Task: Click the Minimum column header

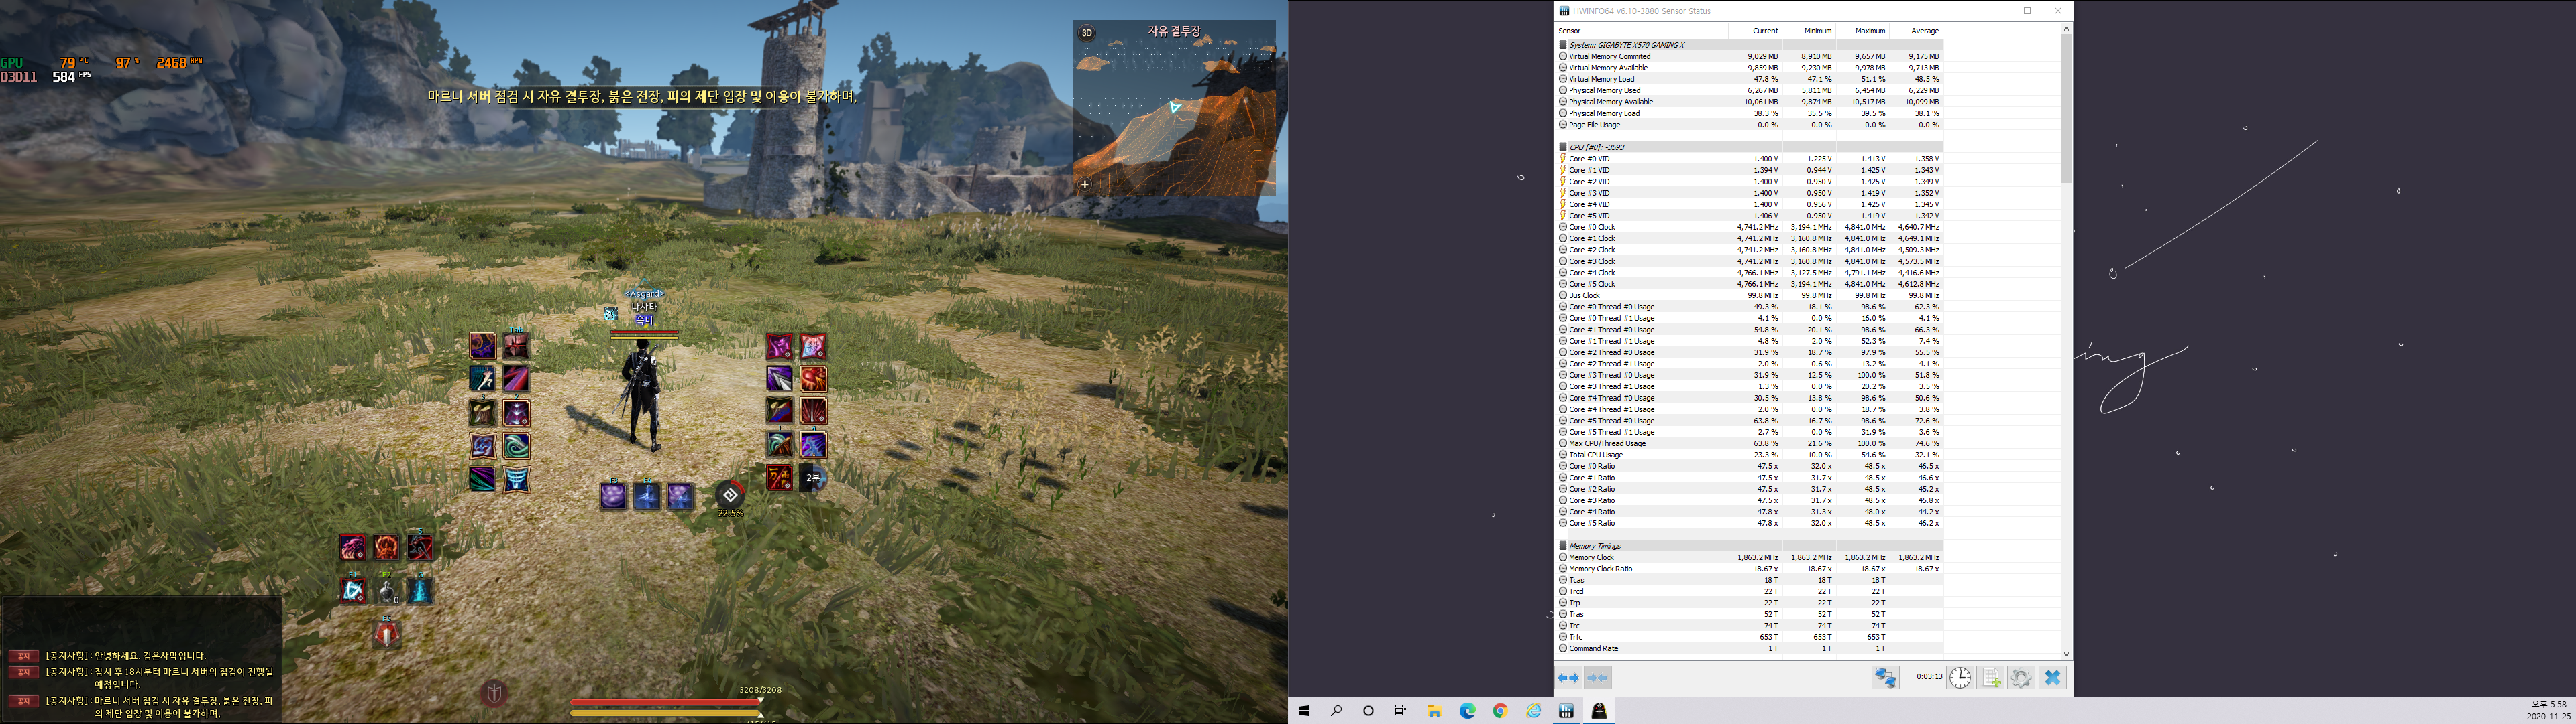Action: tap(1809, 31)
